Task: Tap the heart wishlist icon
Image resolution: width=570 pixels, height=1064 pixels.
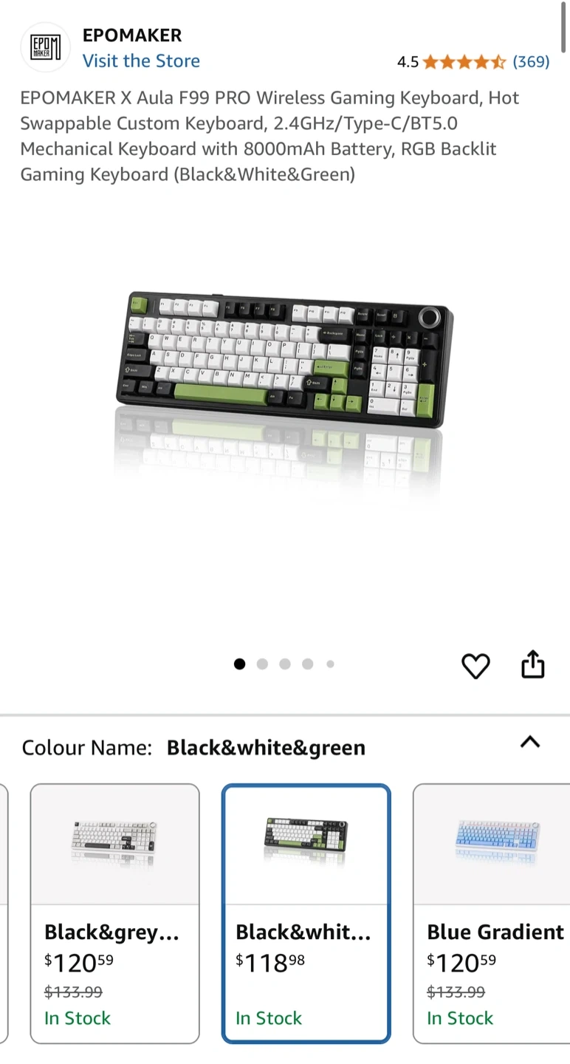Action: pyautogui.click(x=475, y=666)
